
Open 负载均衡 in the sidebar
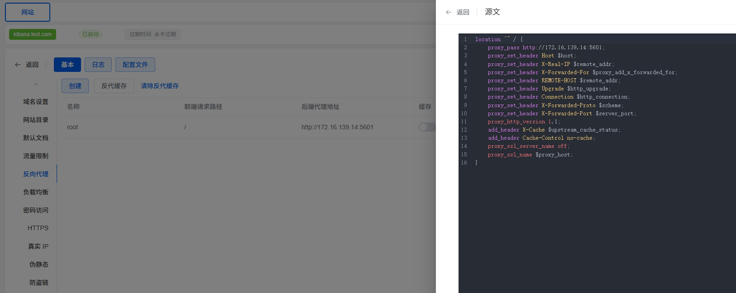[36, 192]
